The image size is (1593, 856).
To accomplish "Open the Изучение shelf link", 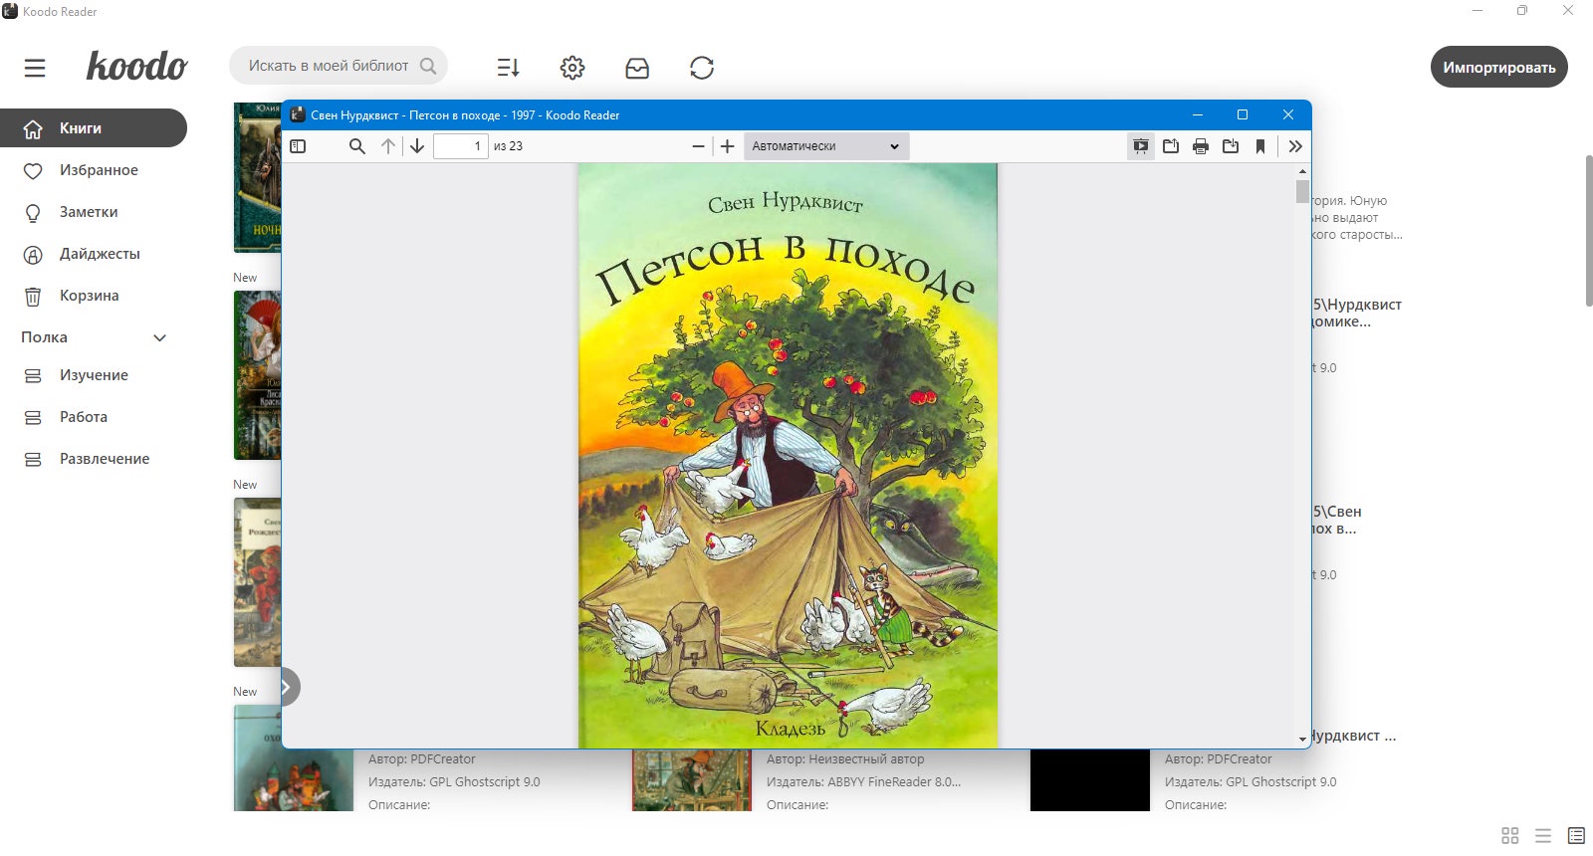I will pos(94,375).
